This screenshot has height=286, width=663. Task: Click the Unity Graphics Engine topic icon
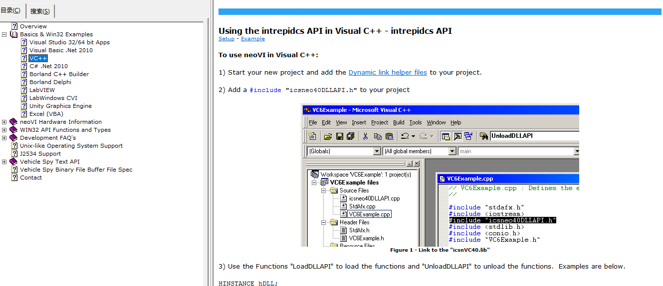point(24,106)
